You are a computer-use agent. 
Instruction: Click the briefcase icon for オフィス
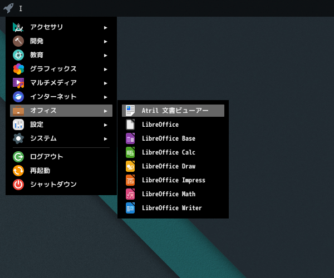pos(18,111)
